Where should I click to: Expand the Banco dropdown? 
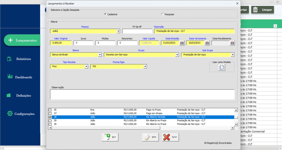[100, 55]
